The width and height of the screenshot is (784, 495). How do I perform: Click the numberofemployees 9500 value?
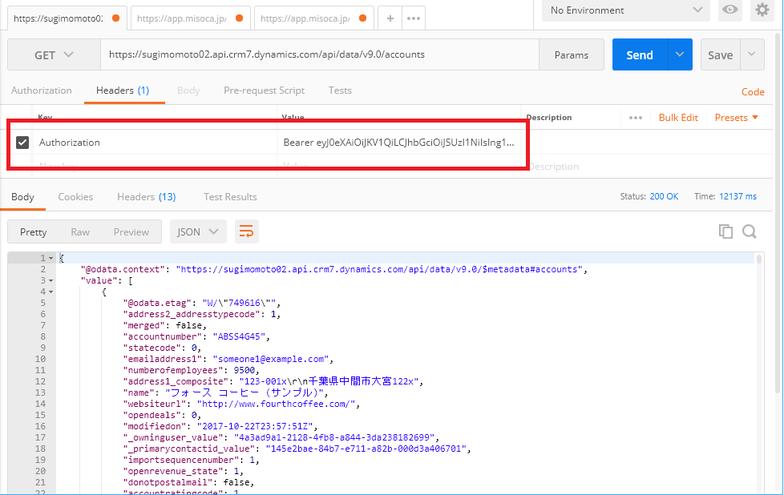244,370
